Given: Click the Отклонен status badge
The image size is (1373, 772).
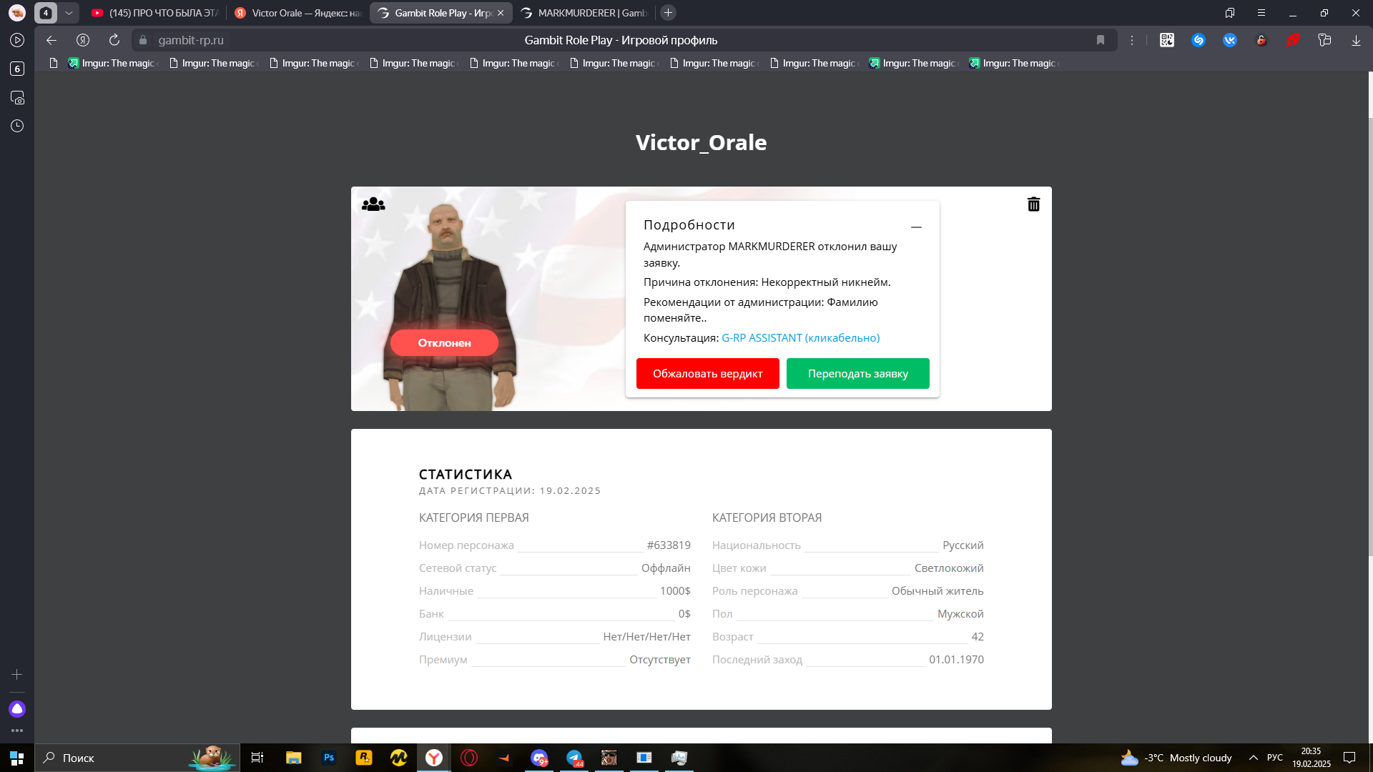Looking at the screenshot, I should tap(444, 343).
